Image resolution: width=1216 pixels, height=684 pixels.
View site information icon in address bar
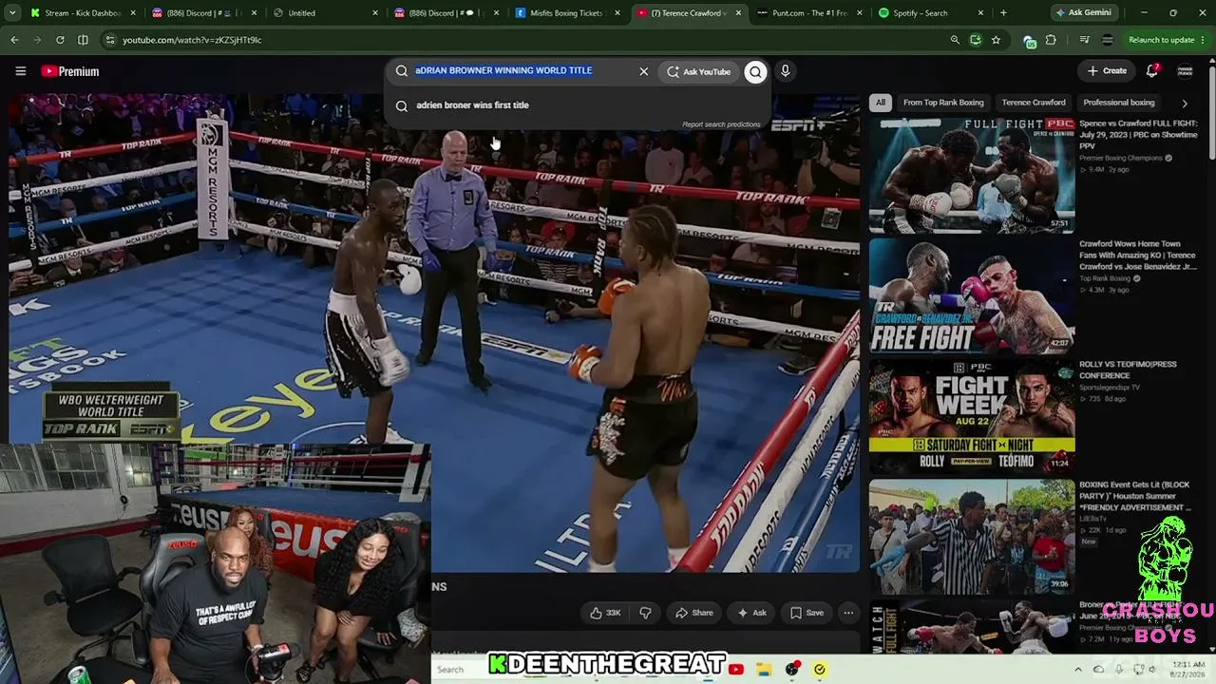coord(110,40)
